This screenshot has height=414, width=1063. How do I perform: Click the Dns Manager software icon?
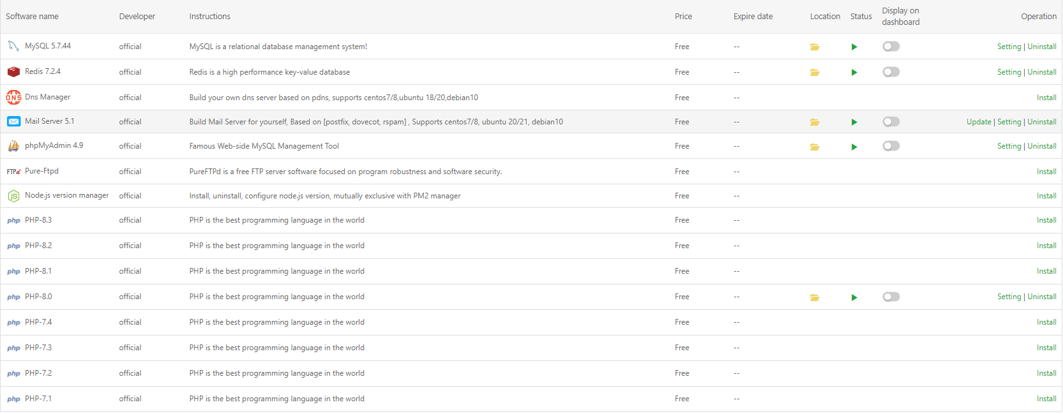[13, 97]
